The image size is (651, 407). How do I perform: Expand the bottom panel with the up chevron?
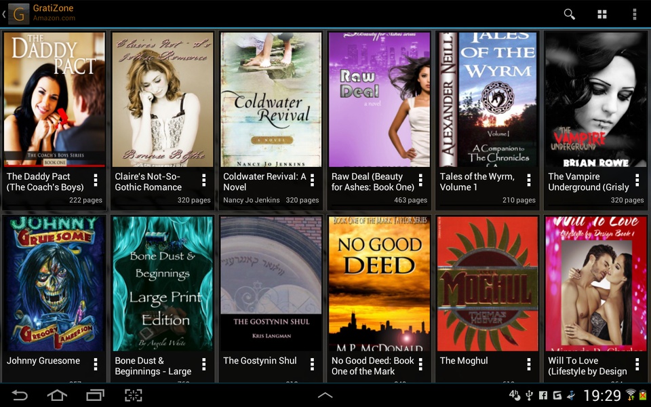[325, 395]
